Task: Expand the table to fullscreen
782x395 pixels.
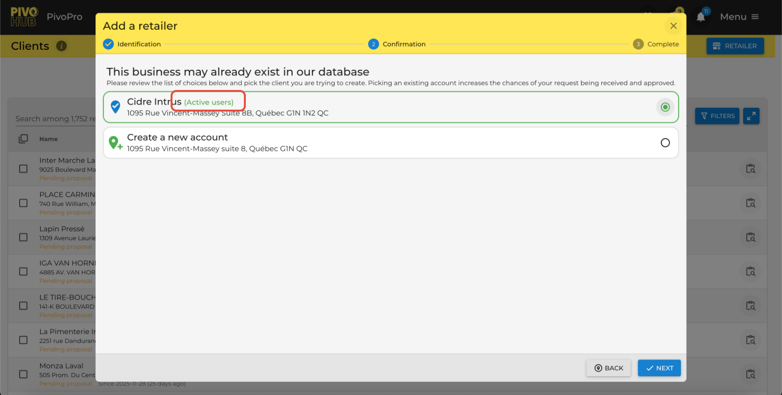Action: [x=751, y=116]
